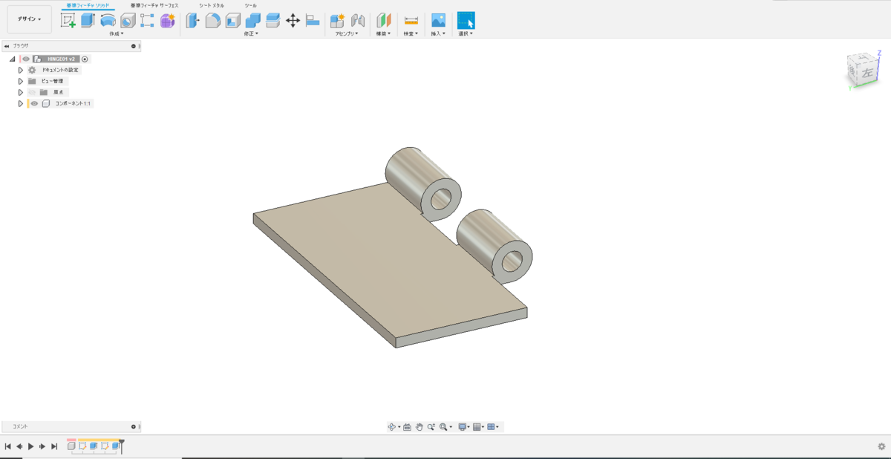The image size is (891, 459).
Task: Open the アセンブリ dropdown menu
Action: [347, 33]
